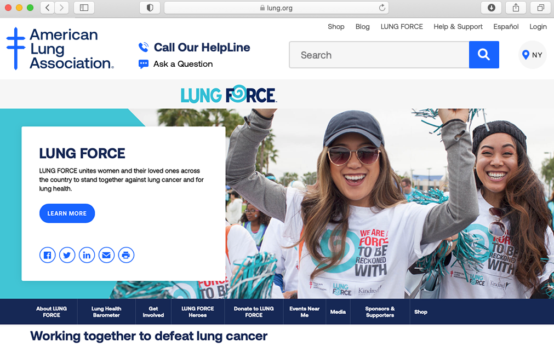Open the Shop link in top navigation
This screenshot has width=554, height=347.
336,27
